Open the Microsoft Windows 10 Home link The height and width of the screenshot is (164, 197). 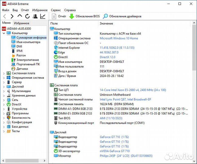click(119, 38)
